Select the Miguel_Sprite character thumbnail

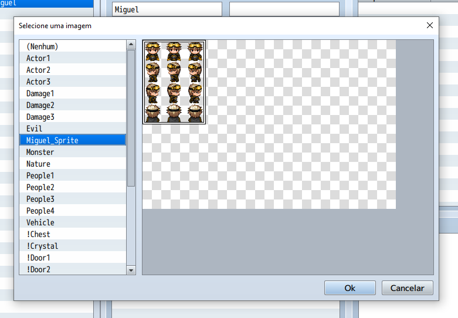pos(174,82)
